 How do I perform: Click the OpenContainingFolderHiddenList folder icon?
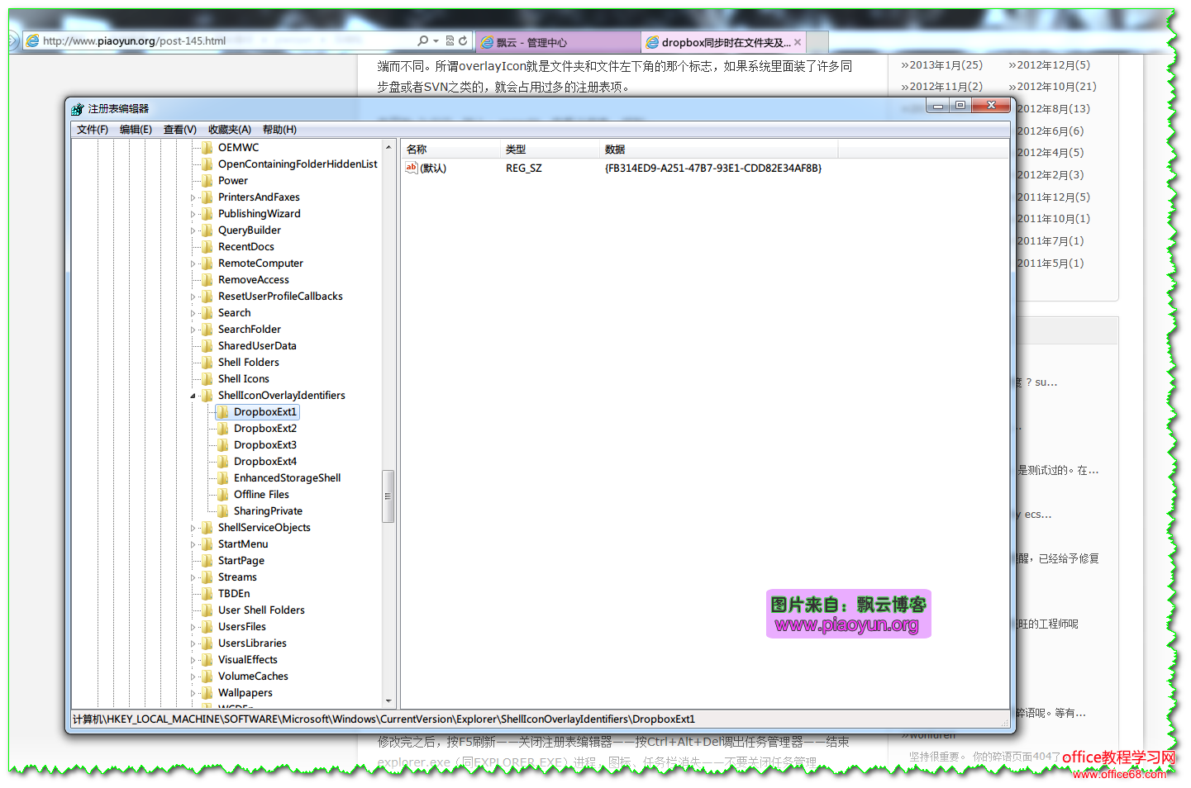207,164
